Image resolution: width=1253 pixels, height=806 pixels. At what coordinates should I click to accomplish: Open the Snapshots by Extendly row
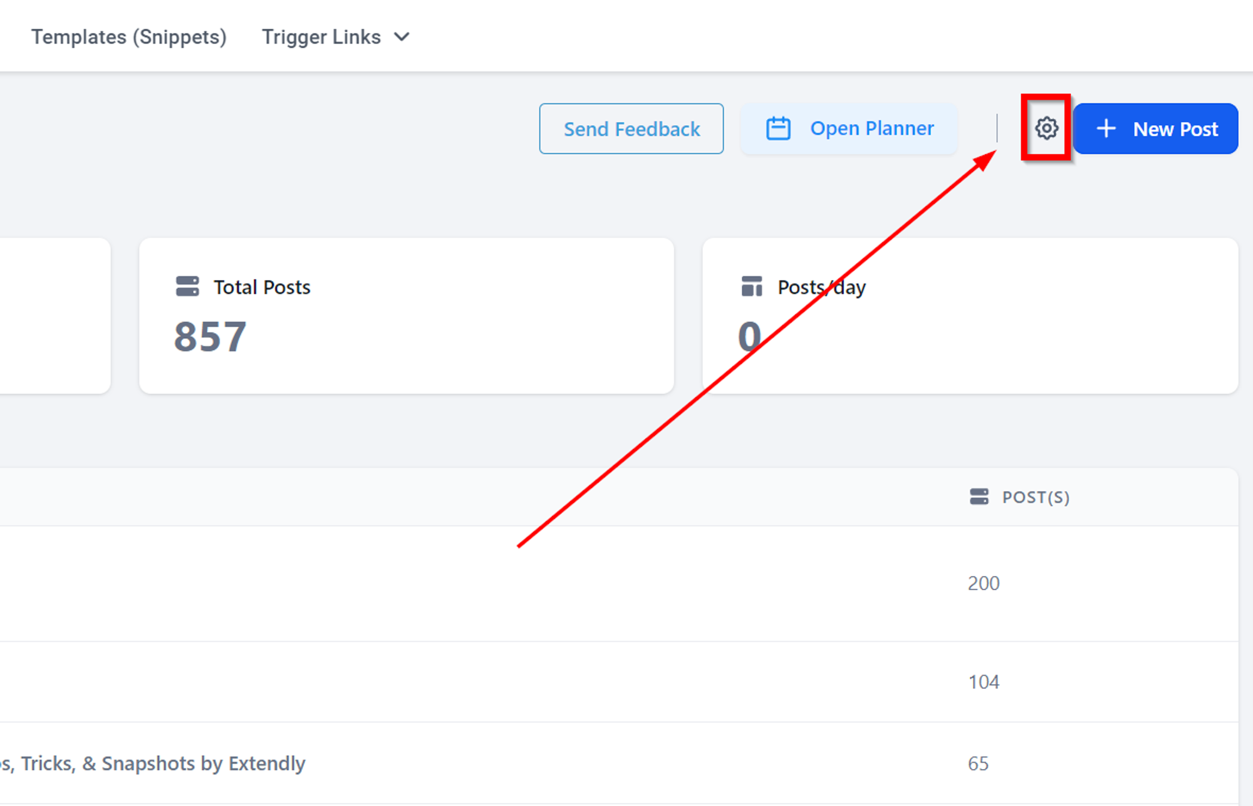619,763
